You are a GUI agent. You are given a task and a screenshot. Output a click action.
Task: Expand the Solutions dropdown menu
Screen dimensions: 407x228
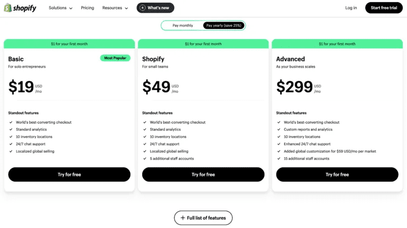61,8
